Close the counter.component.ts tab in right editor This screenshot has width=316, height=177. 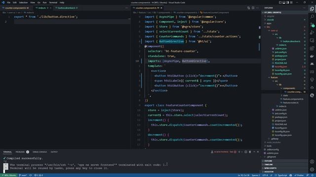point(161,8)
